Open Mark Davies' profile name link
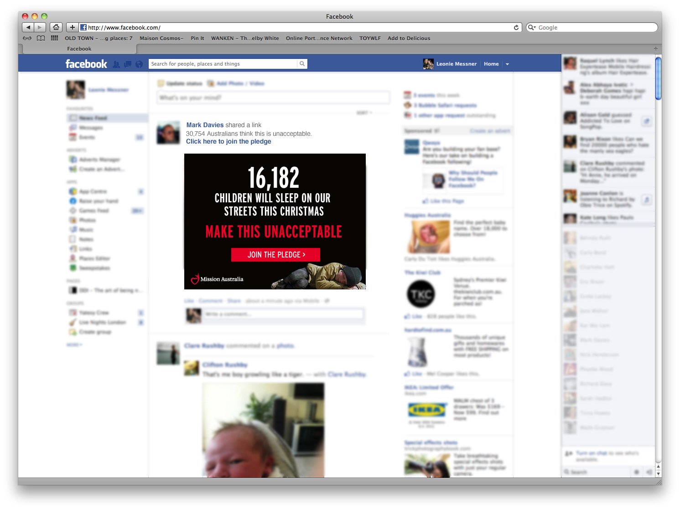Screen dimensions: 680x510 tap(205, 125)
